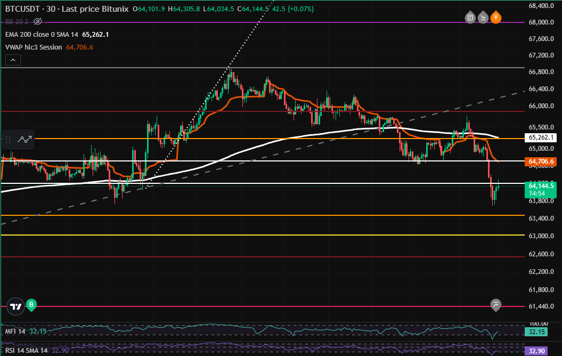This screenshot has height=356, width=562.
Task: Click the 68,000.0 price scale label
Action: (x=541, y=22)
